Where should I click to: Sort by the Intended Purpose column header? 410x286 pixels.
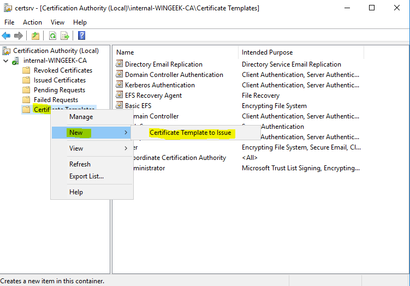click(x=267, y=52)
